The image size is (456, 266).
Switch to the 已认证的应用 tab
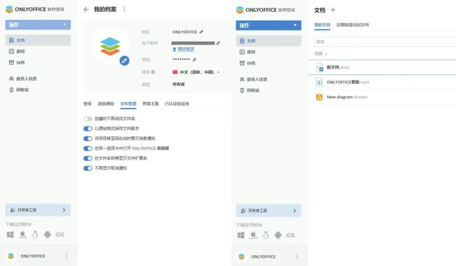(x=177, y=104)
